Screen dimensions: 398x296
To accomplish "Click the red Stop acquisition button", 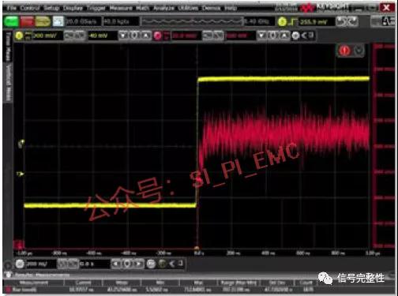I will coord(27,21).
